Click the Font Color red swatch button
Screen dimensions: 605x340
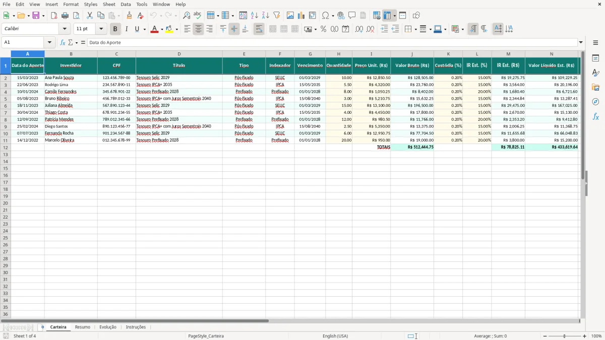coord(155,29)
